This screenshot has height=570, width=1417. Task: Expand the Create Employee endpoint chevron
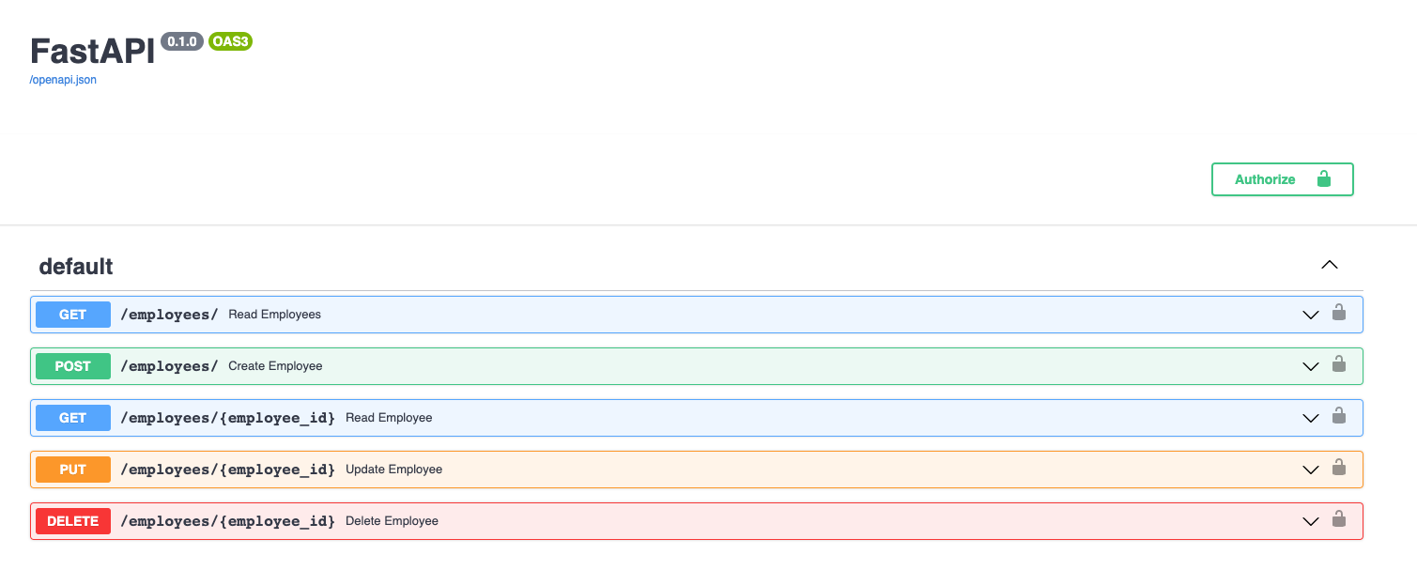click(x=1311, y=366)
